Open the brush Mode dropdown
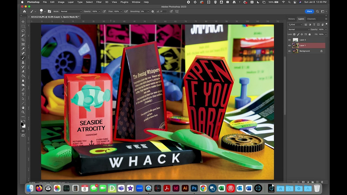This screenshot has height=195, width=347. (x=71, y=11)
